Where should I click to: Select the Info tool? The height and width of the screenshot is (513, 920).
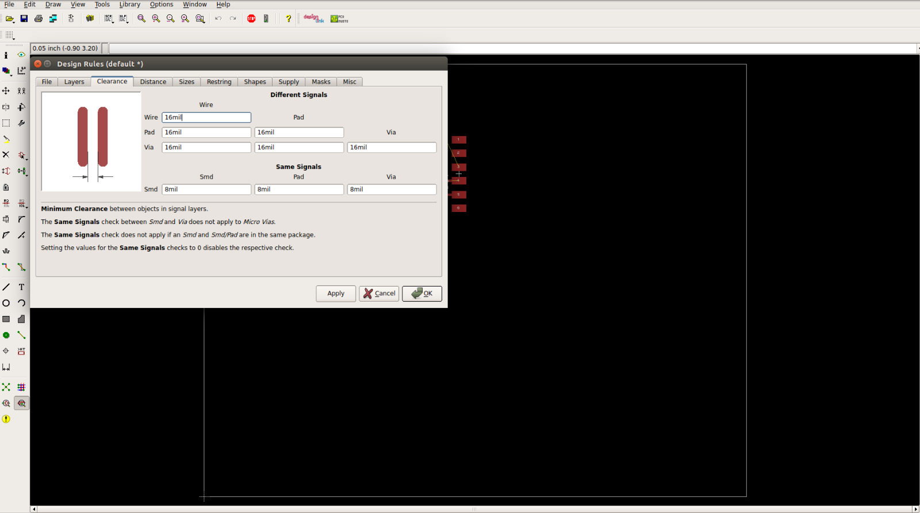[6, 55]
